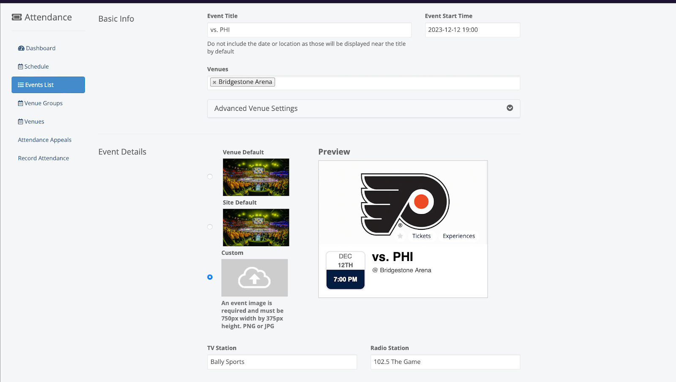Click the Venue Groups calendar icon

click(20, 103)
